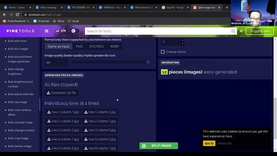Click the image quality value field
277x156 pixels.
(x=56, y=62)
